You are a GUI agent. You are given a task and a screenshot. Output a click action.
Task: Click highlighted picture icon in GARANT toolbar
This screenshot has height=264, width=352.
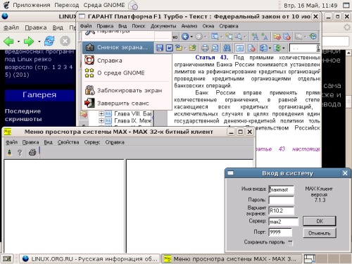tap(239, 48)
